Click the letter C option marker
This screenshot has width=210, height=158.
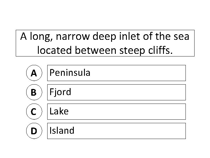pos(34,112)
